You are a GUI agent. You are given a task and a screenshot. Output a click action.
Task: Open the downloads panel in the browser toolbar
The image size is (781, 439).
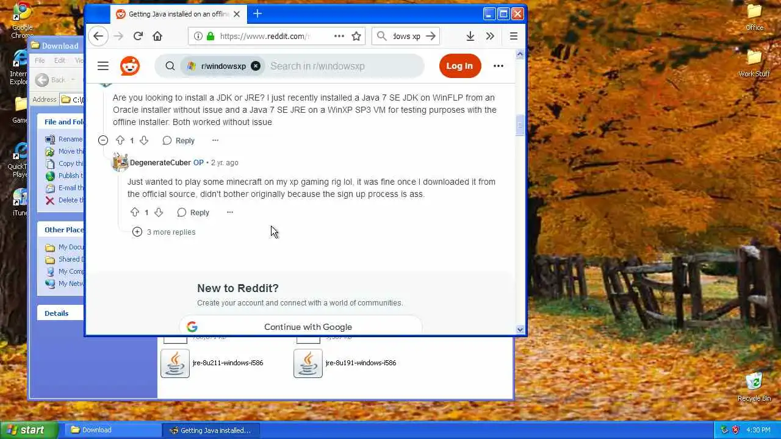click(x=470, y=36)
